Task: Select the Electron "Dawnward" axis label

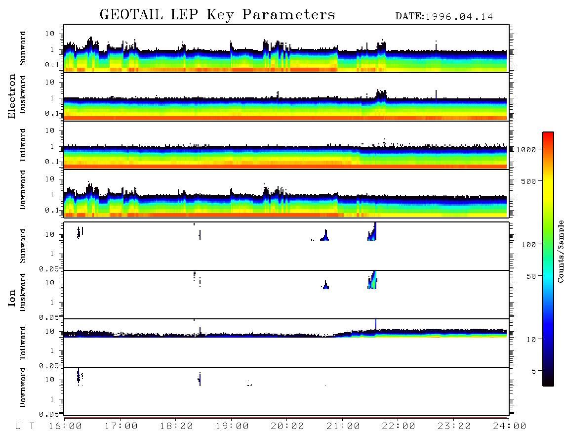Action: (23, 190)
